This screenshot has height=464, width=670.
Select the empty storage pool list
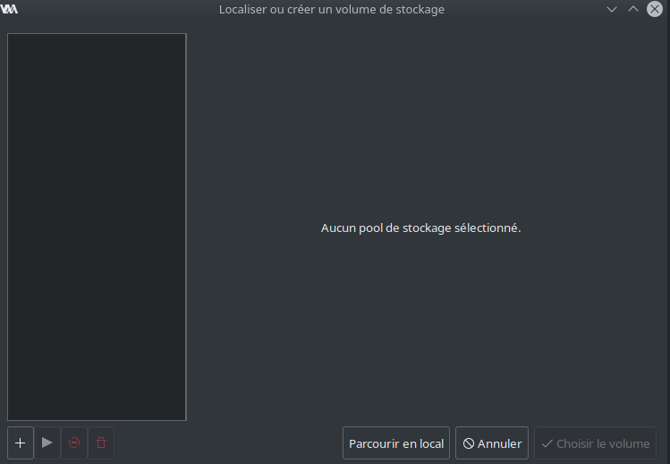pos(97,227)
